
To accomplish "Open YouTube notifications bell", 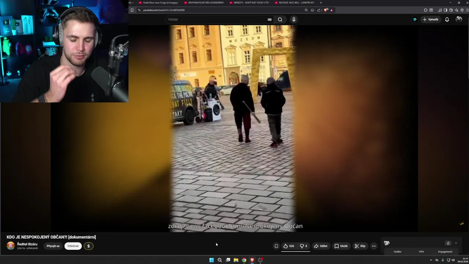I will (x=447, y=19).
